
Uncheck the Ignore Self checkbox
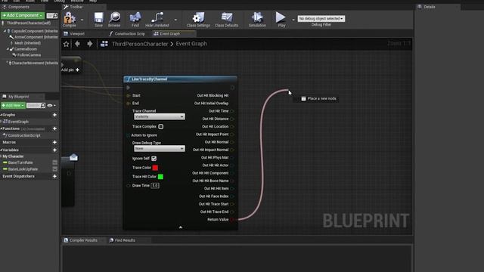154,159
